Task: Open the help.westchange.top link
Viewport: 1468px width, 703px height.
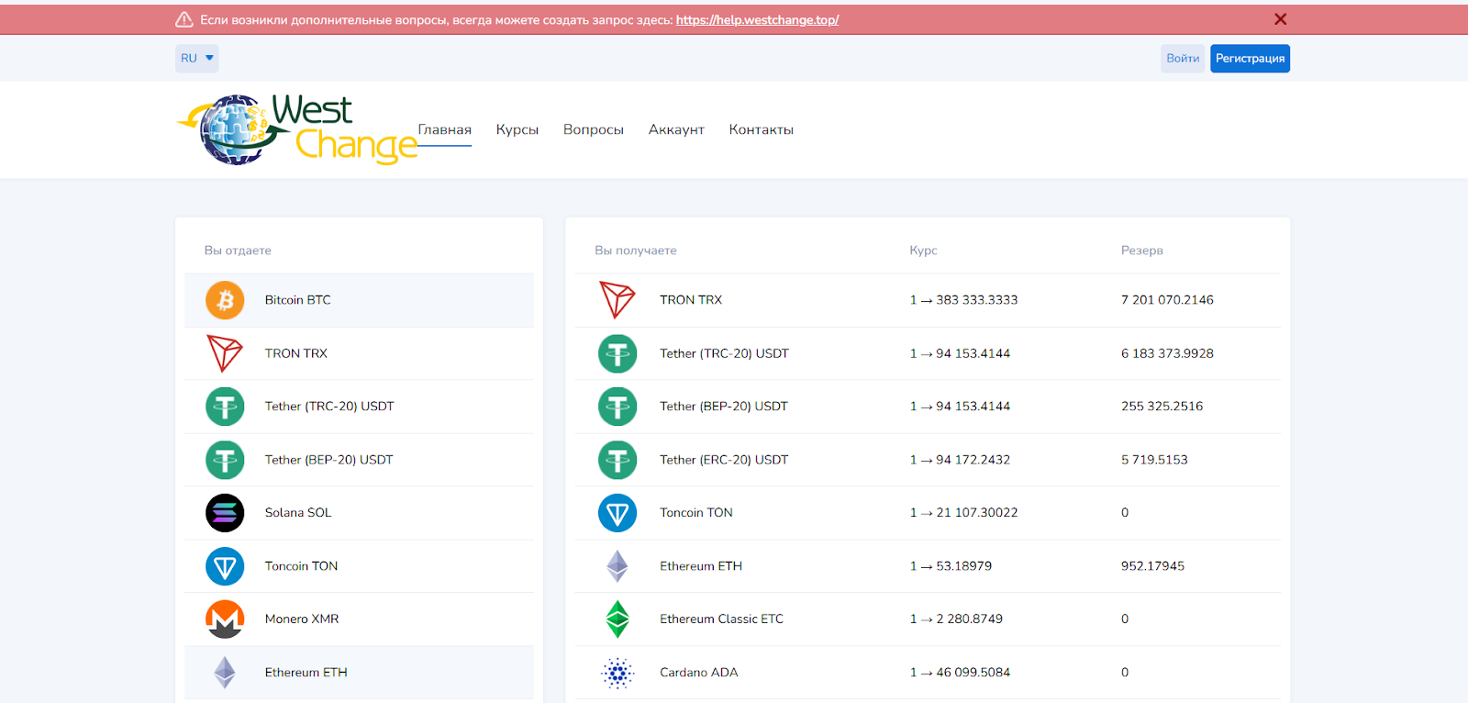Action: coord(758,19)
